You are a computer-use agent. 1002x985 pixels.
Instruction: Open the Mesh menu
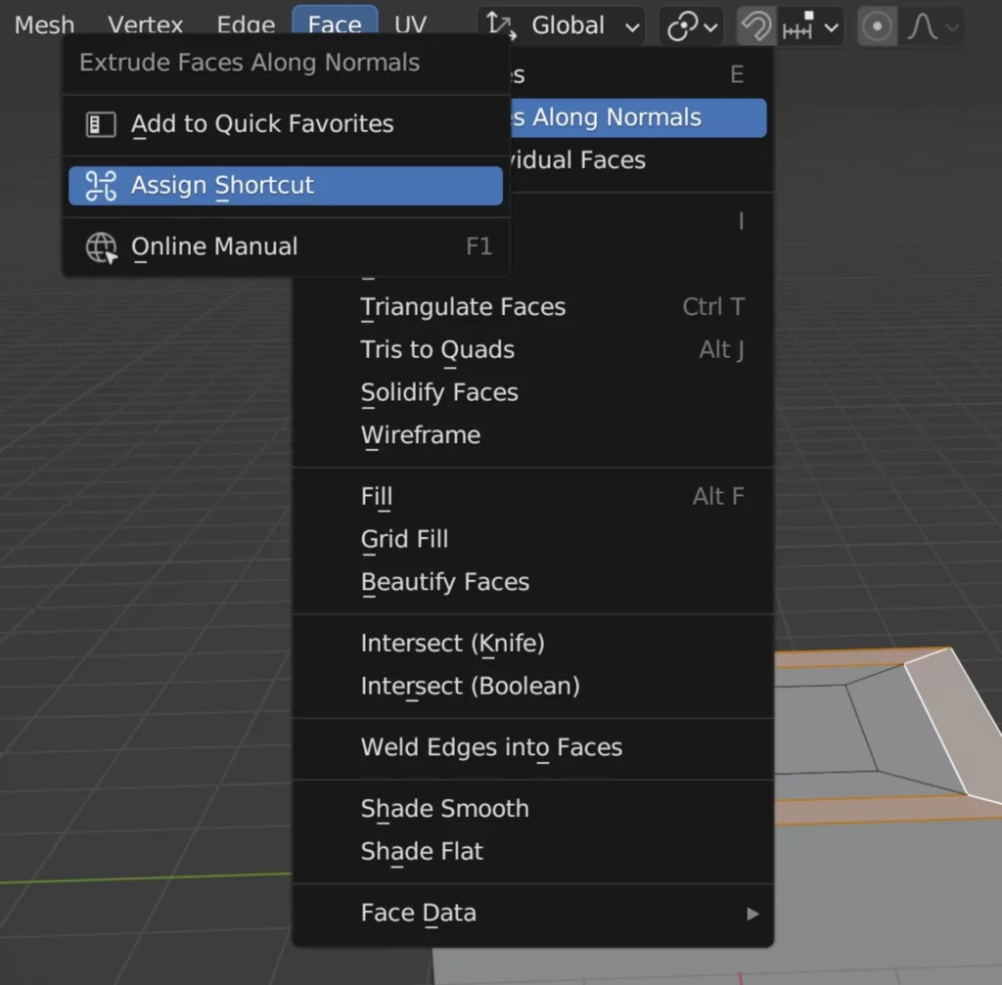click(44, 24)
